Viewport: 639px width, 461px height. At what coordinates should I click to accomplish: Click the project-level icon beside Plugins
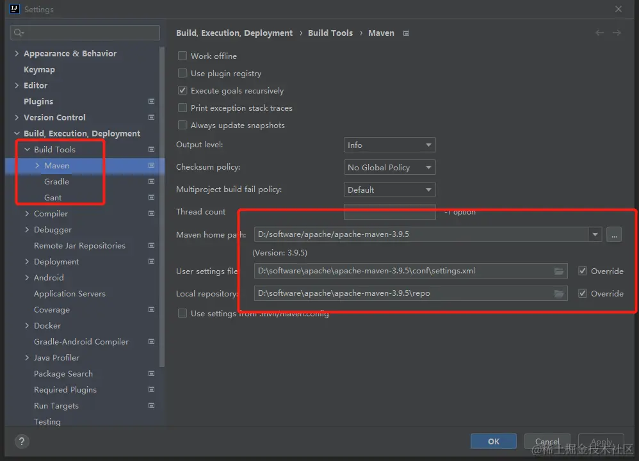point(151,101)
